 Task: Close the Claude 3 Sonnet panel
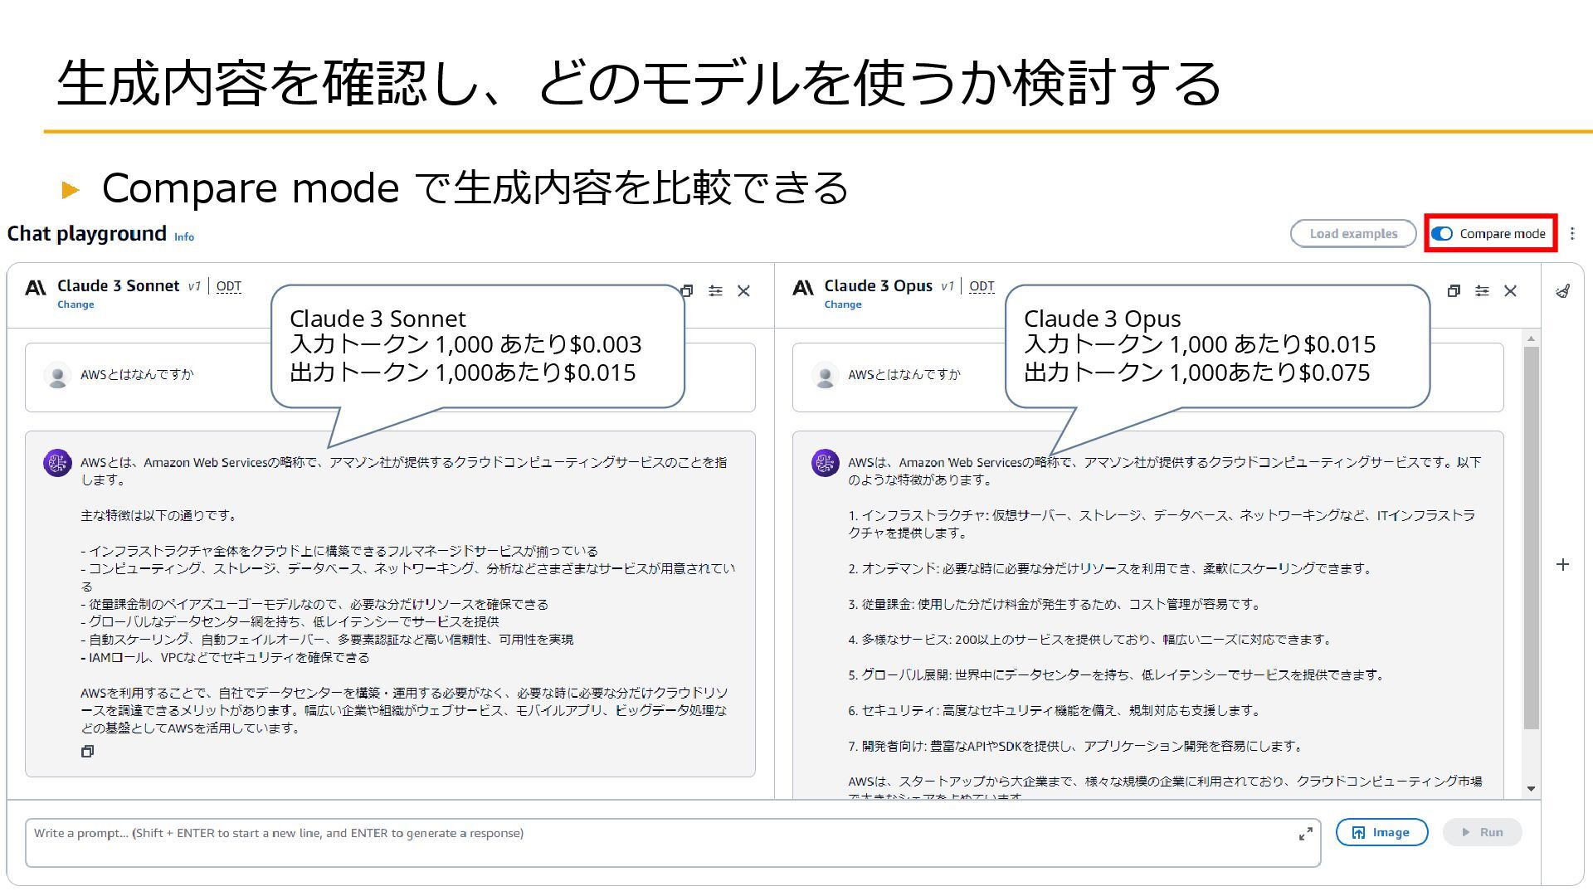(x=743, y=291)
